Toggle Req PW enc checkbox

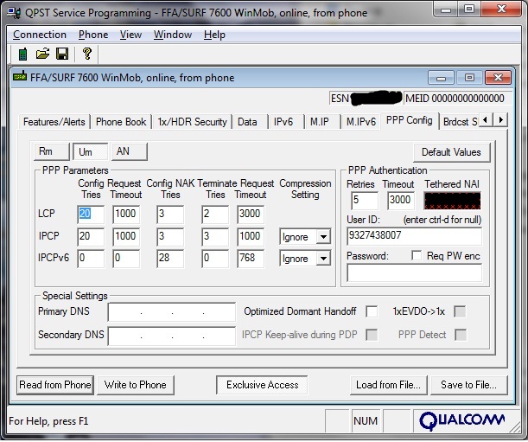point(417,255)
